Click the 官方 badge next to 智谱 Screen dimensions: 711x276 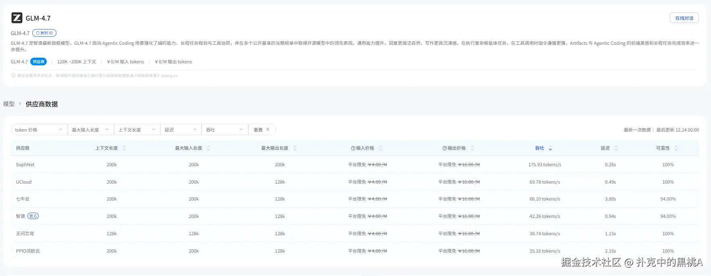pos(33,216)
